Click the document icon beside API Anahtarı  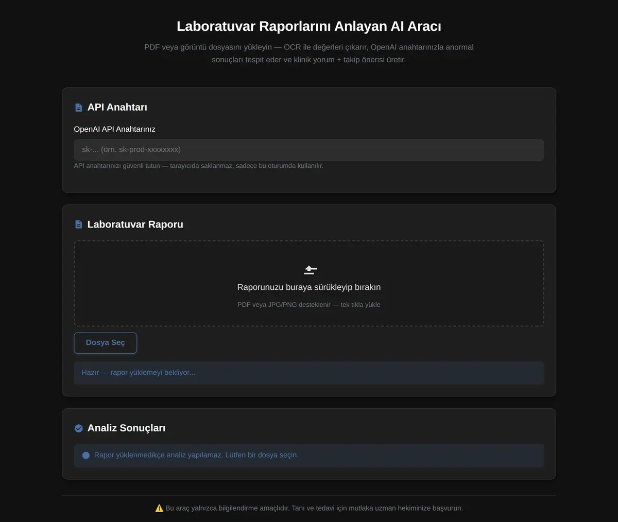coord(79,108)
